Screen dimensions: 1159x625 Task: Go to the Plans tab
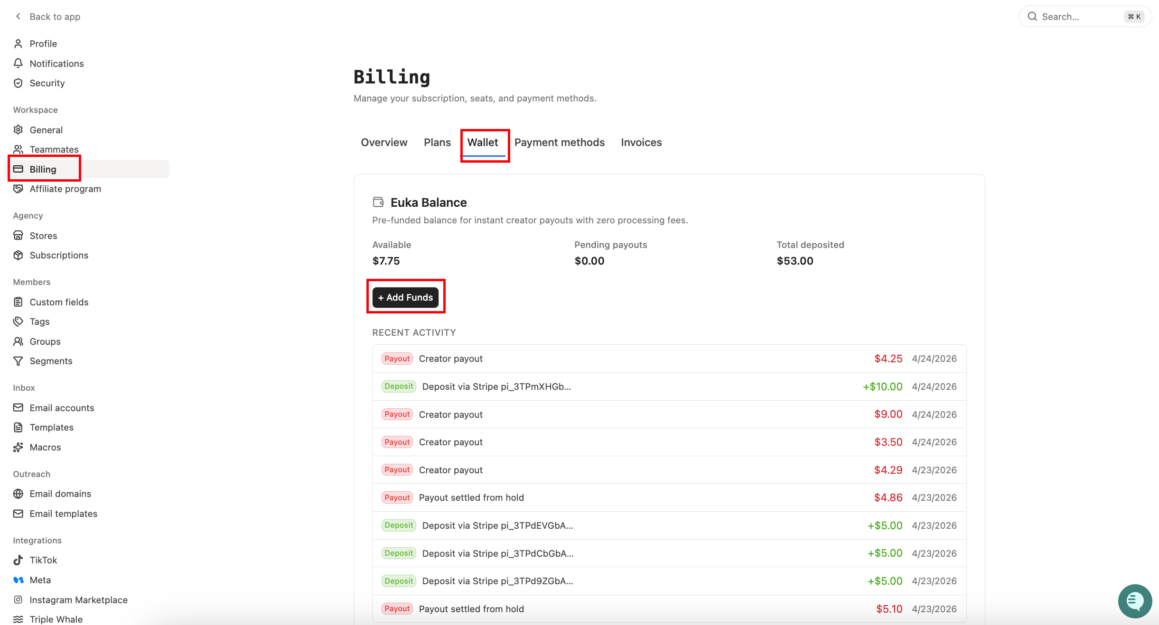(437, 142)
